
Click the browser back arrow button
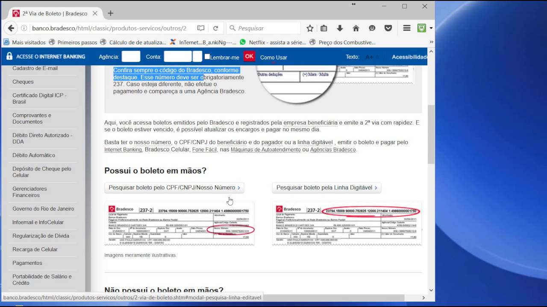click(11, 28)
